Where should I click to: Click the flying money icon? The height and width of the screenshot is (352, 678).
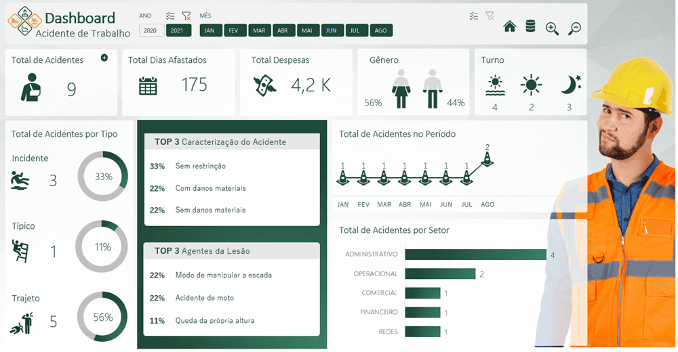tap(264, 85)
